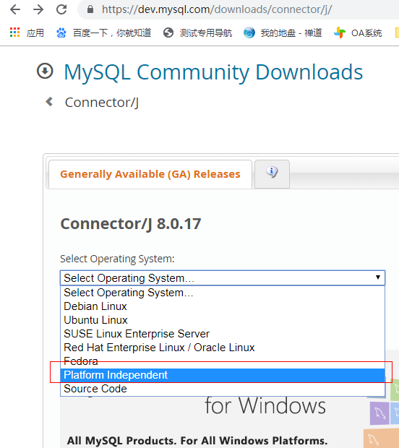
Task: View site security via the padlock icon
Action: pos(90,9)
